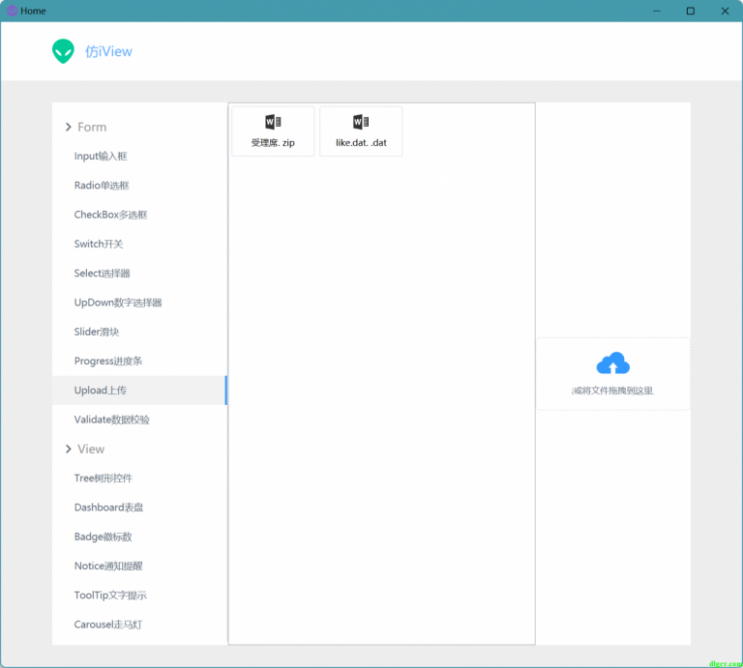743x668 pixels.
Task: Click the green iView logo icon
Action: tap(63, 51)
